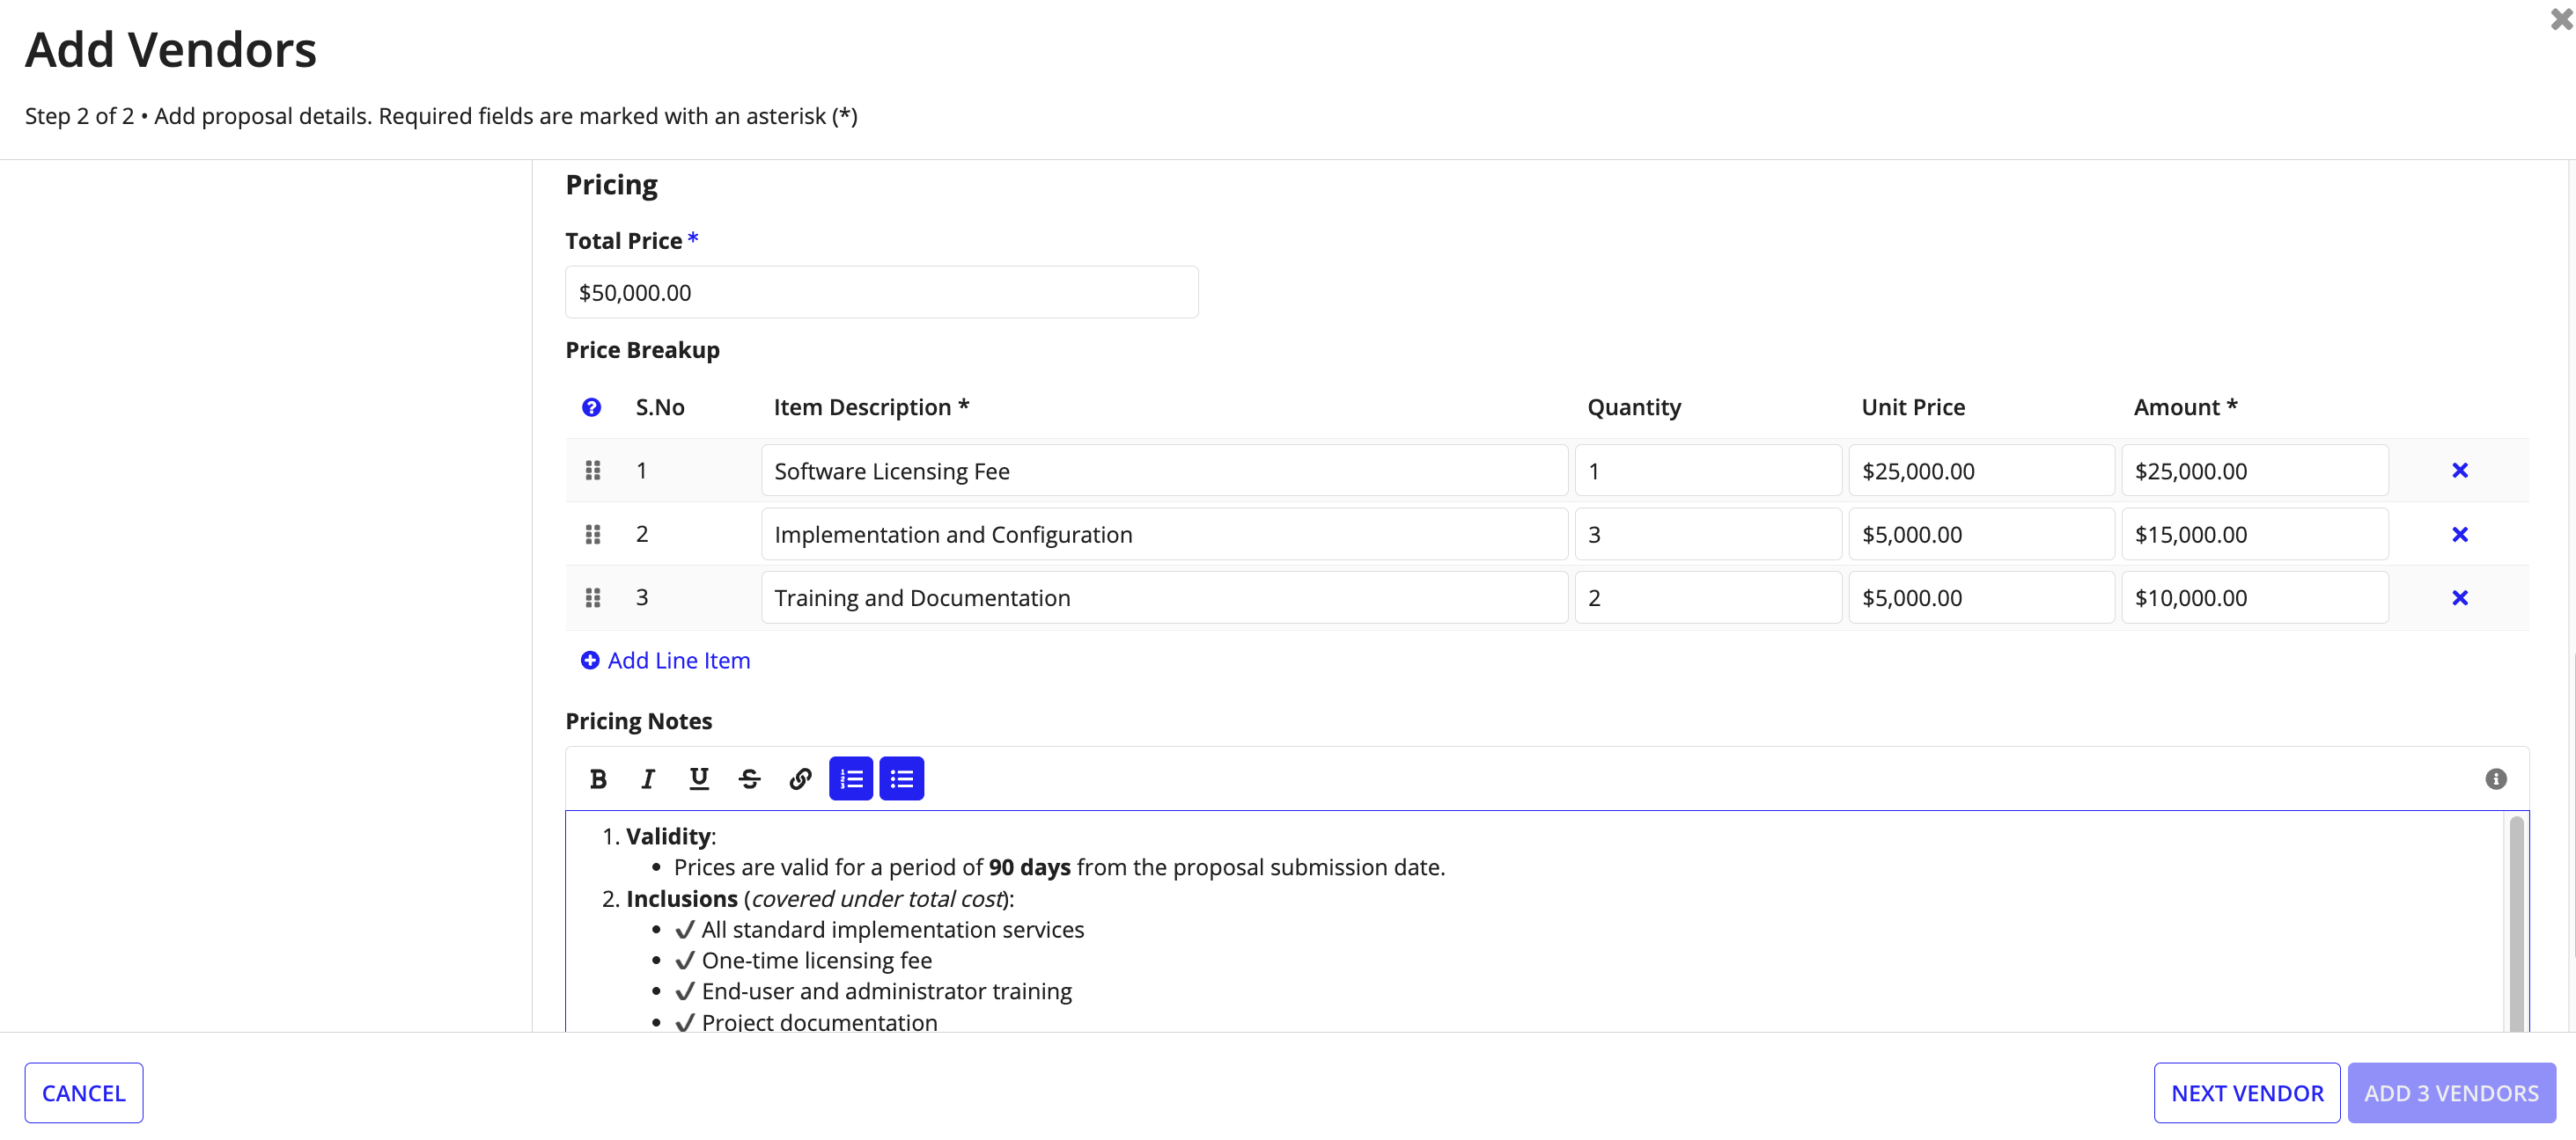Insert a link via the link icon
Viewport: 2576px width, 1140px height.
[800, 779]
